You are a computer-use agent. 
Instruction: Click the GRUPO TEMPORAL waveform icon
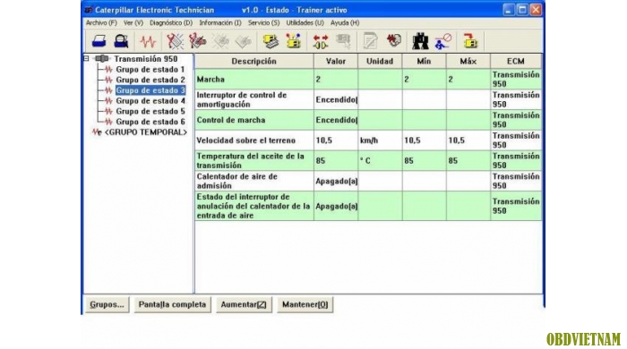click(97, 132)
